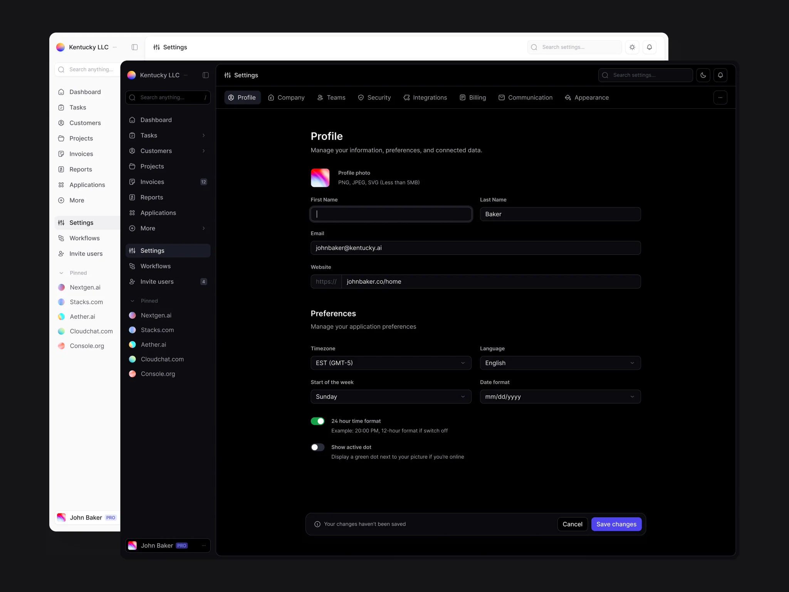Viewport: 789px width, 592px height.
Task: Open Settings item in dark sidebar
Action: 168,251
